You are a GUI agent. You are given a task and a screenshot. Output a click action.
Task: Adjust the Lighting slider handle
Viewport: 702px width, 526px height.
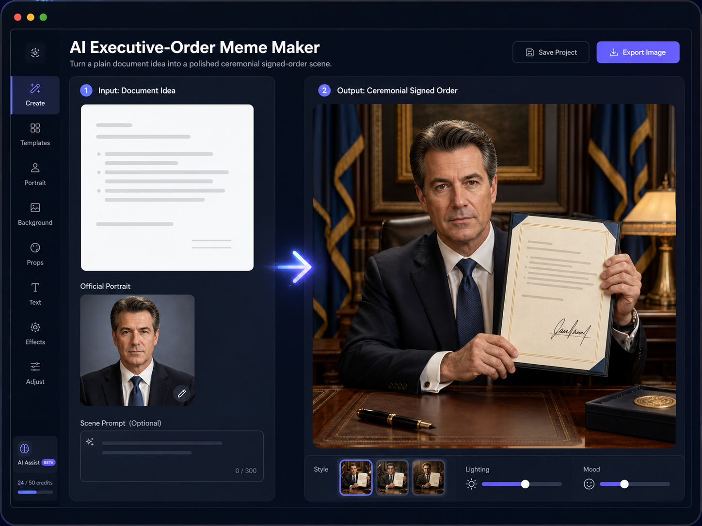tap(525, 484)
